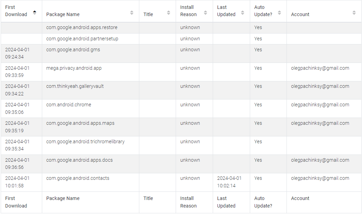362x214 pixels.
Task: Sort by the Account header text
Action: point(300,14)
